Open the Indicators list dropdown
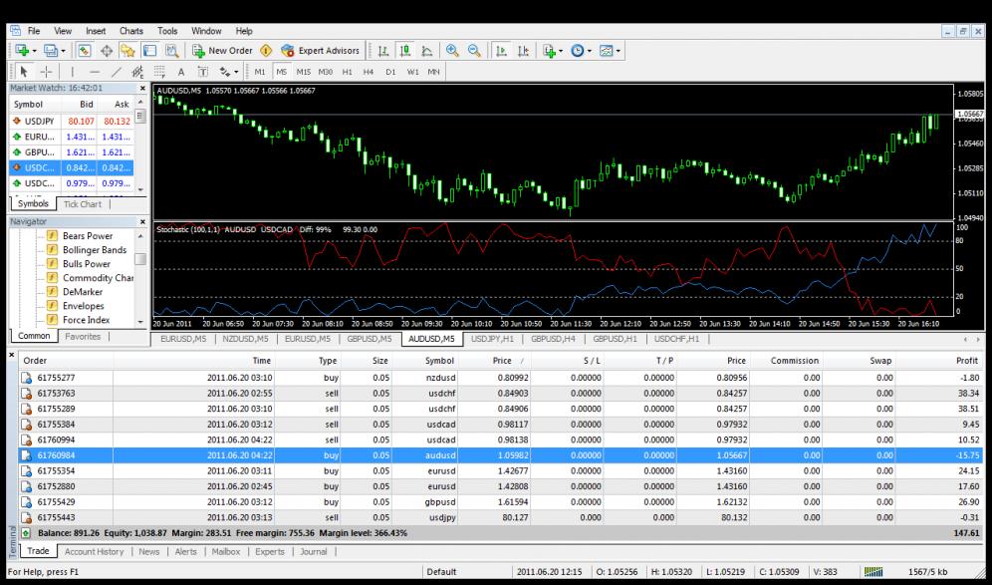The height and width of the screenshot is (585, 992). pos(553,51)
